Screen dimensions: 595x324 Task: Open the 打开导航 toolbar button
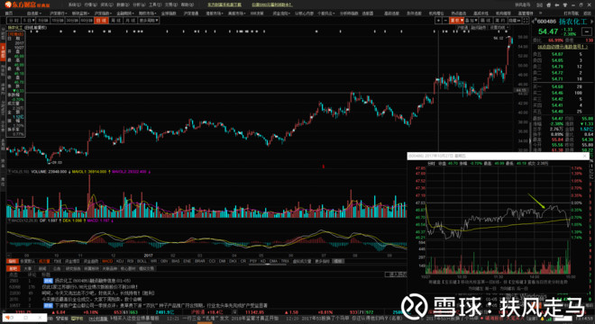571,13
